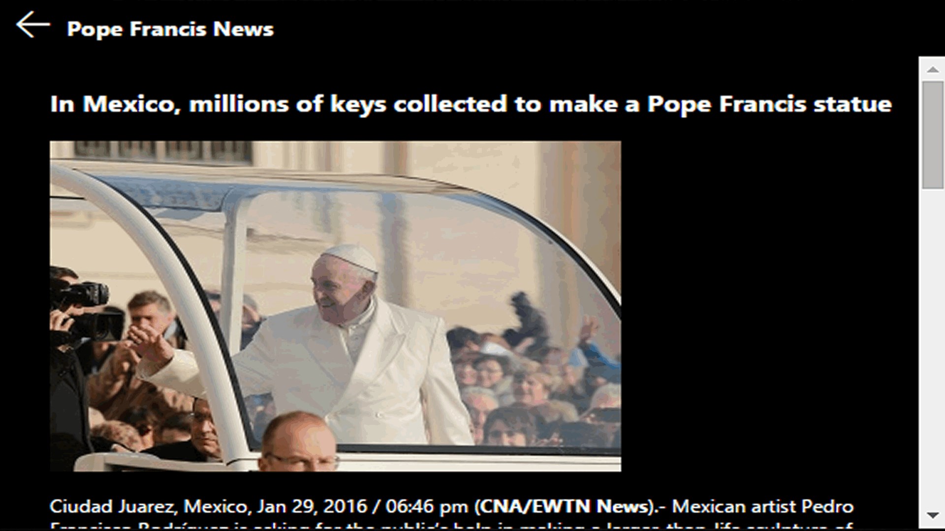The width and height of the screenshot is (945, 531).
Task: Click the Pope's white skullcap in the photo
Action: (x=350, y=256)
